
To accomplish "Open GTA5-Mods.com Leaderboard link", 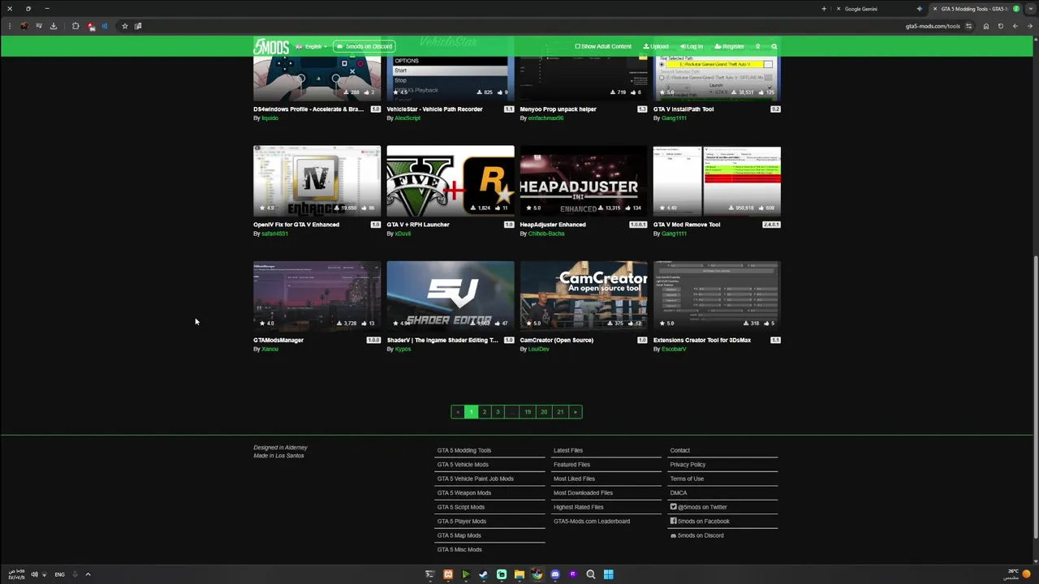I will (x=592, y=522).
